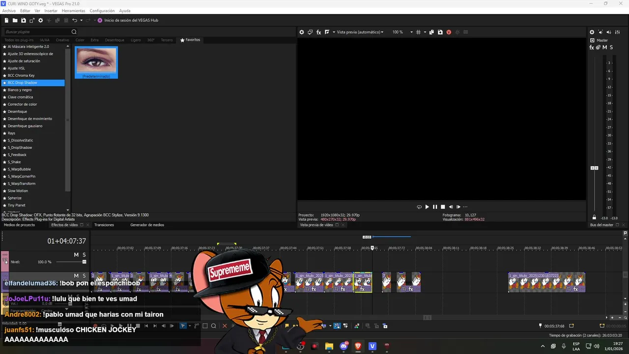Click the red VEGAS circular icon in preview

[x=449, y=32]
